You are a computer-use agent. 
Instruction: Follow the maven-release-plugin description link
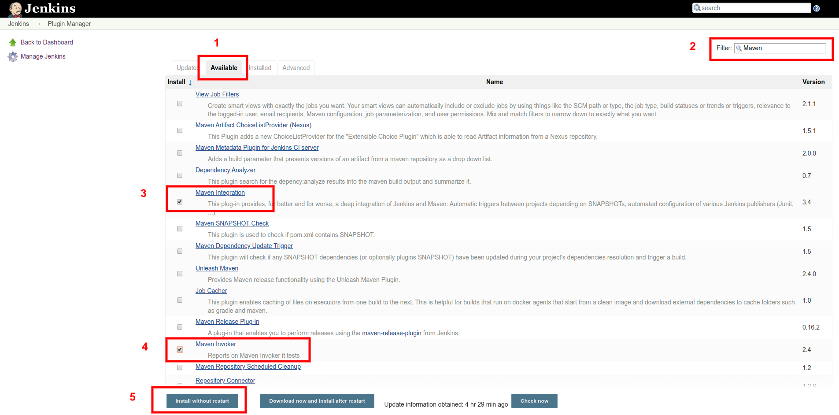coord(392,333)
